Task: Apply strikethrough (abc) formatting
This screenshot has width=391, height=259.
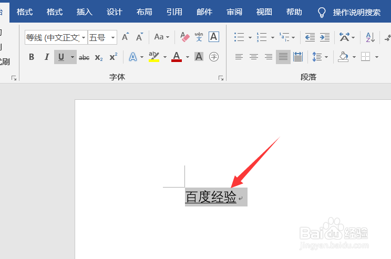Action: [x=84, y=58]
